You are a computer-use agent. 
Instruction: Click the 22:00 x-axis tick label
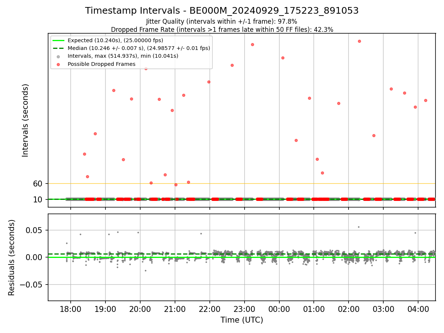pyautogui.click(x=210, y=309)
